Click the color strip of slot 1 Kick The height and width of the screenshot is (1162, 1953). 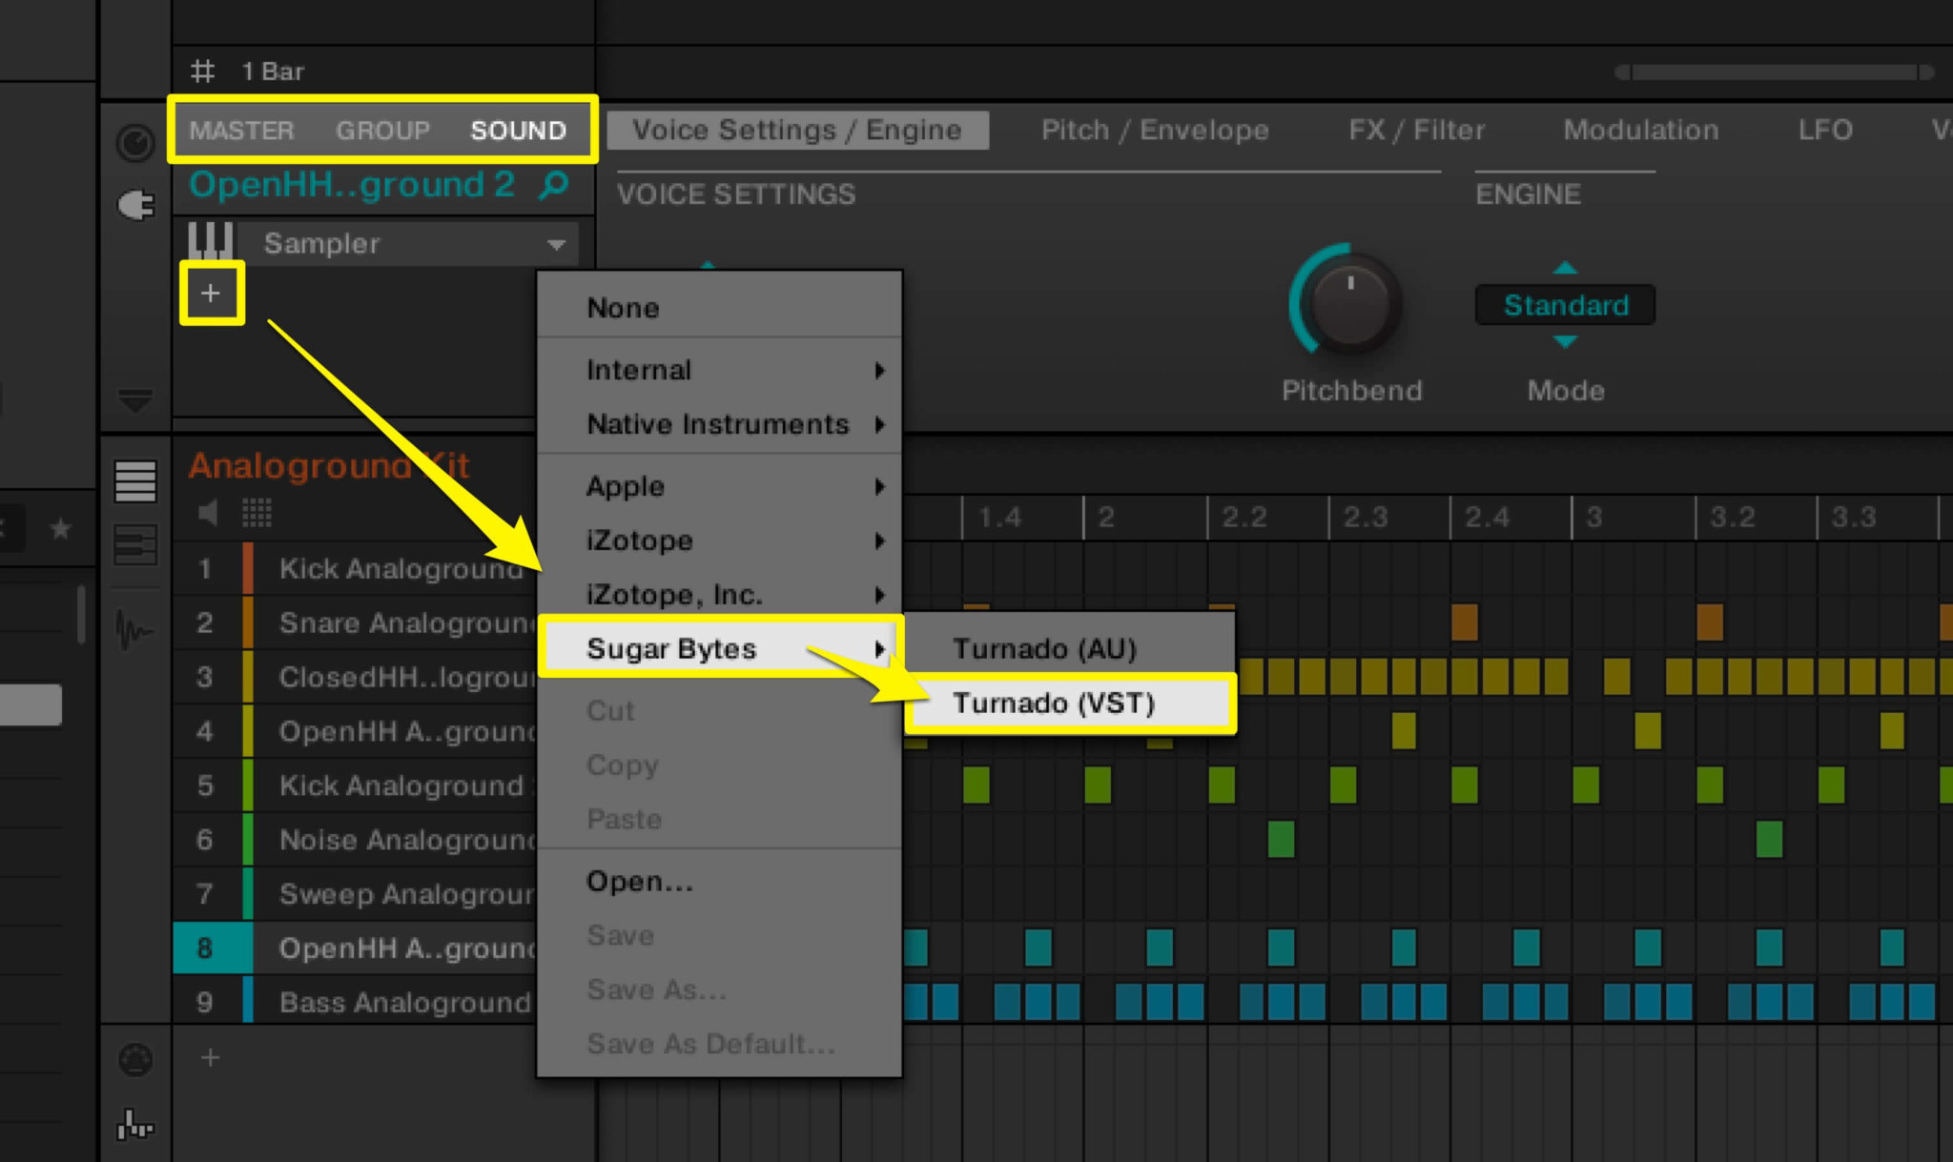(x=248, y=569)
